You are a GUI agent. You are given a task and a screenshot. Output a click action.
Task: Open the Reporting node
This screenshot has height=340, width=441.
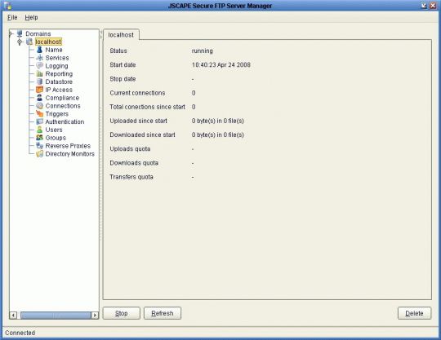[59, 74]
